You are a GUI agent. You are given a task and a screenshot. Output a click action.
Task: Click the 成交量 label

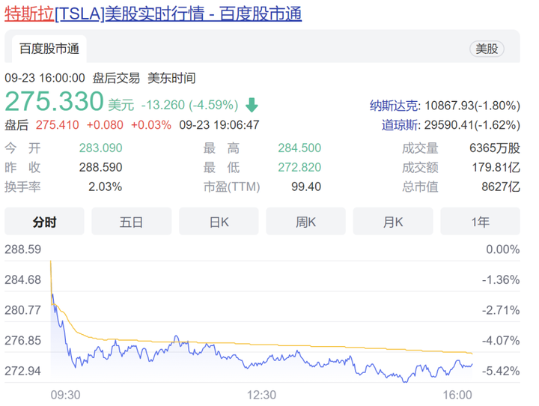(420, 148)
